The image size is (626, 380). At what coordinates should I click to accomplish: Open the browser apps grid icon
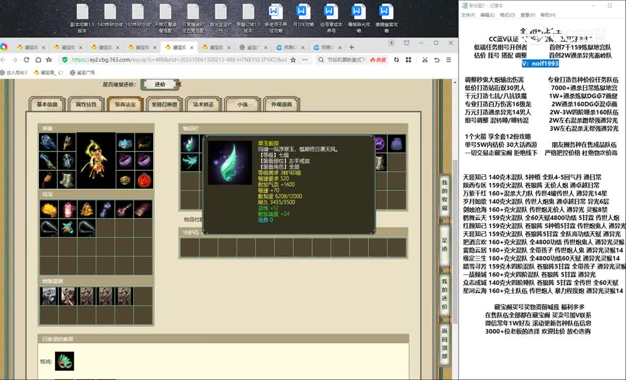coord(409,60)
